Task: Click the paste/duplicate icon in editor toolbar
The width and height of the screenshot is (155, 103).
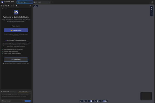Action: tap(6, 6)
